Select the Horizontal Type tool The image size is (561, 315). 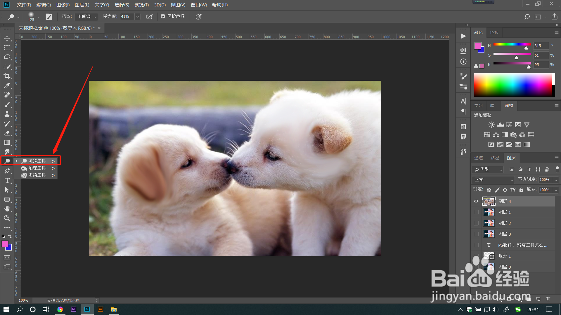(7, 181)
